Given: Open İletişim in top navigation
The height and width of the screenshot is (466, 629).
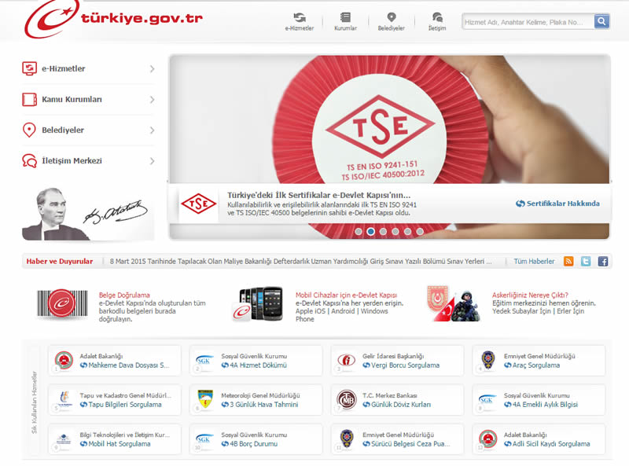Looking at the screenshot, I should point(436,21).
